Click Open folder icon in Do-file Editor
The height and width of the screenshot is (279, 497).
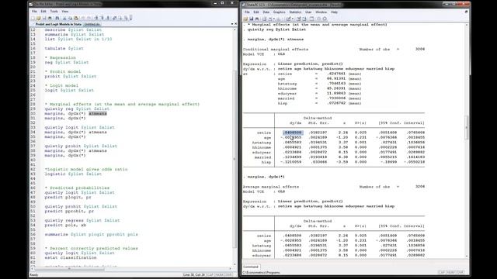tap(39, 18)
